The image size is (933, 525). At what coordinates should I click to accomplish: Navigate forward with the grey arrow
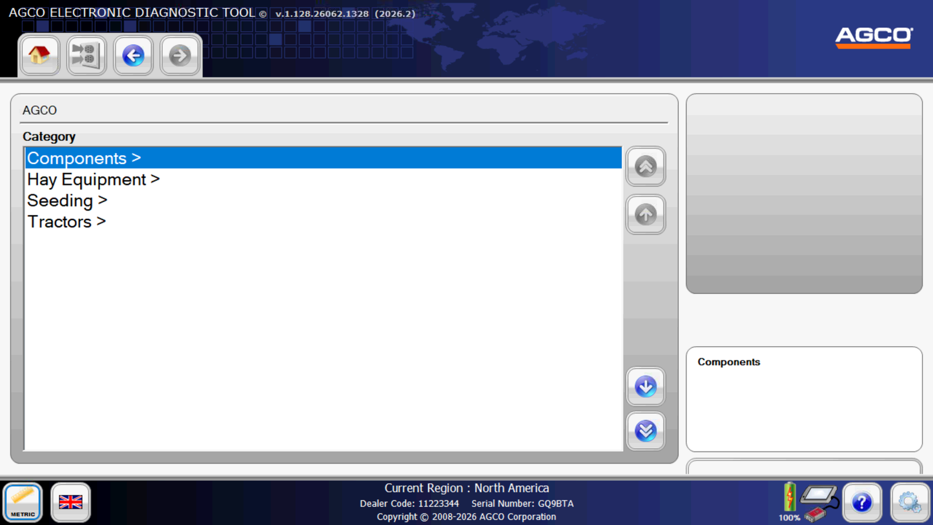tap(180, 56)
